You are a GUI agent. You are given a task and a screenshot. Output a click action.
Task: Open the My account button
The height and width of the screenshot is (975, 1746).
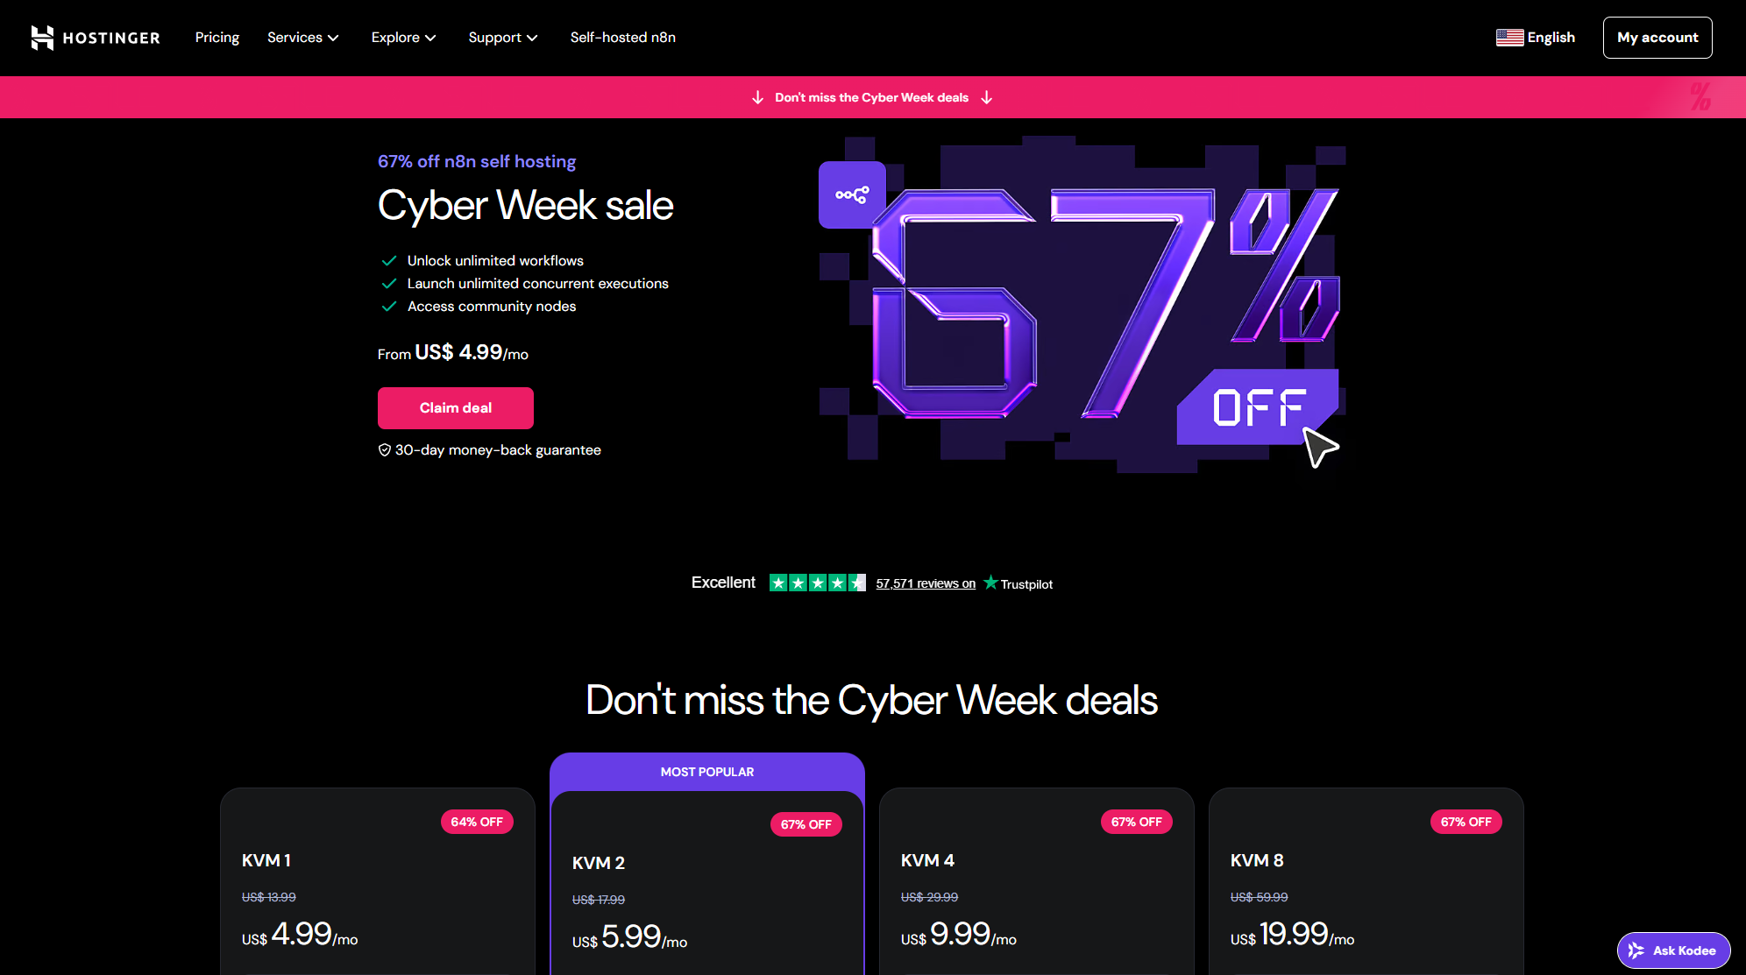(x=1657, y=38)
